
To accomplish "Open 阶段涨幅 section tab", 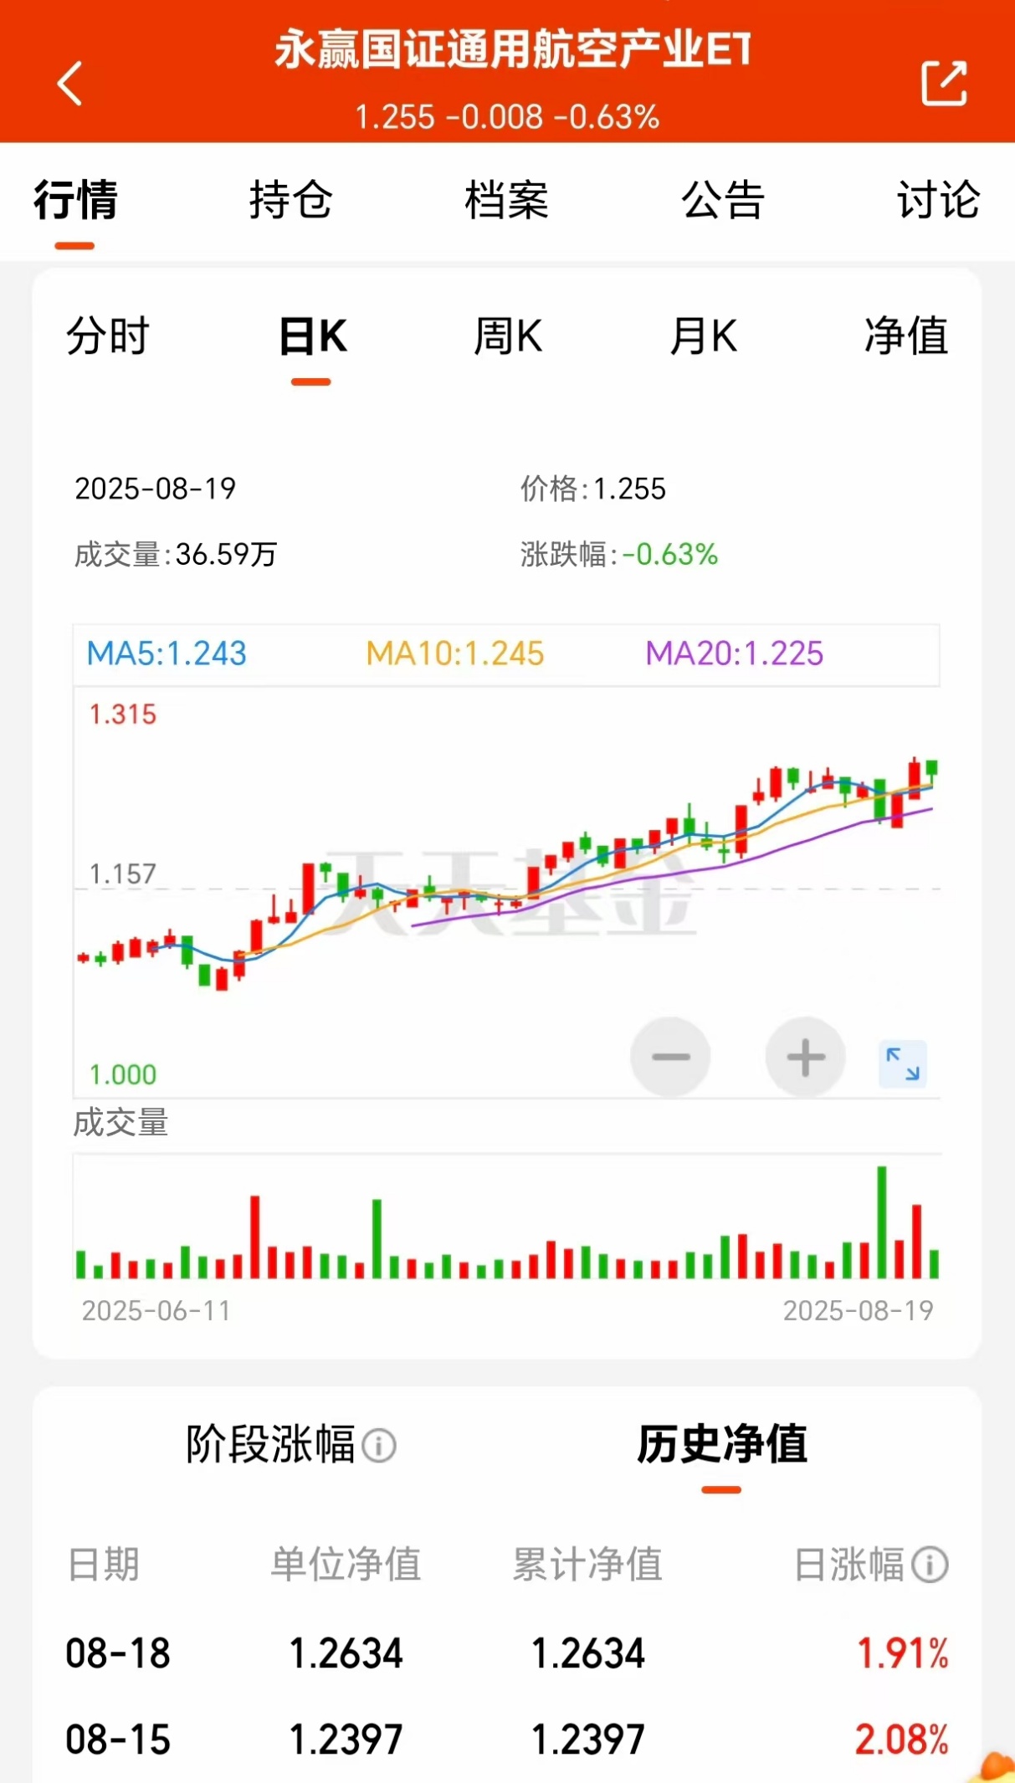I will coord(270,1444).
